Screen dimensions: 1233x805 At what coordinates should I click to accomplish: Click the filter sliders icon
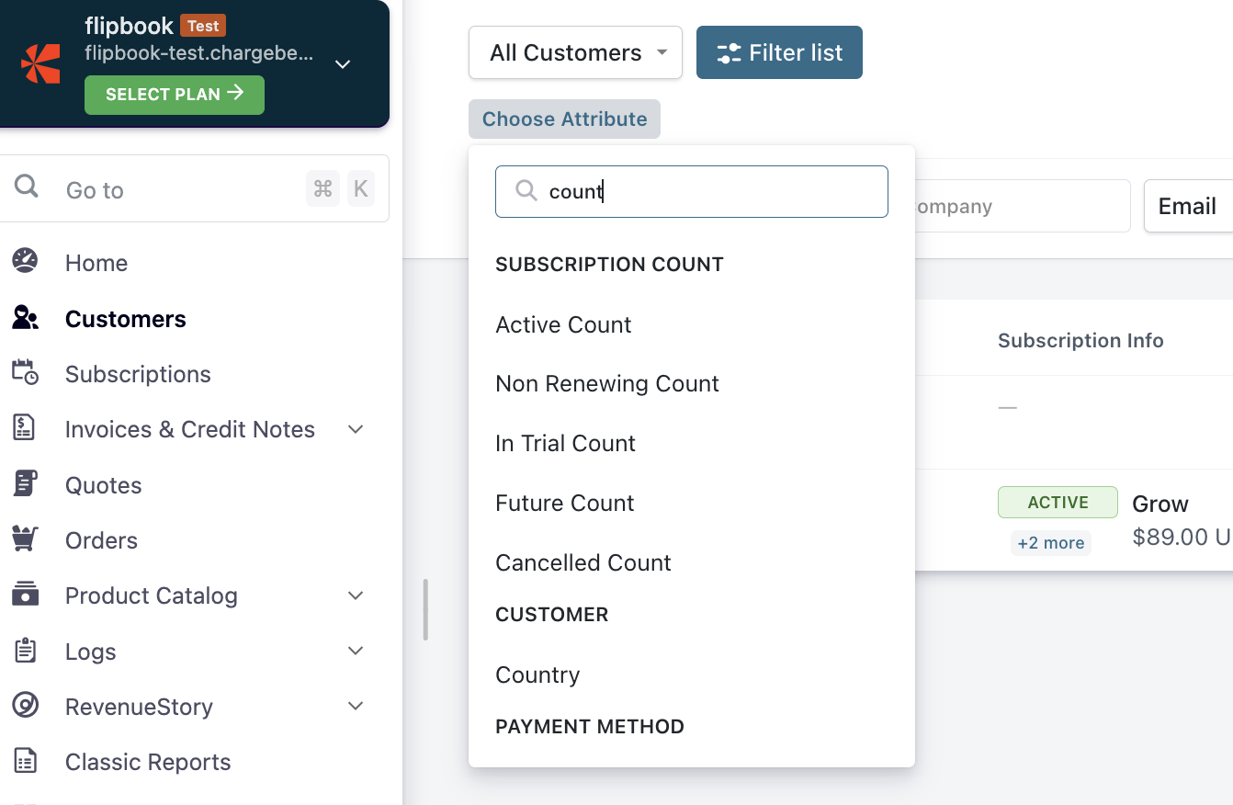pyautogui.click(x=729, y=53)
